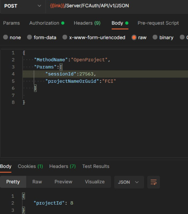This screenshot has height=214, width=188.
Task: Open the response Body tab
Action: coord(6,166)
